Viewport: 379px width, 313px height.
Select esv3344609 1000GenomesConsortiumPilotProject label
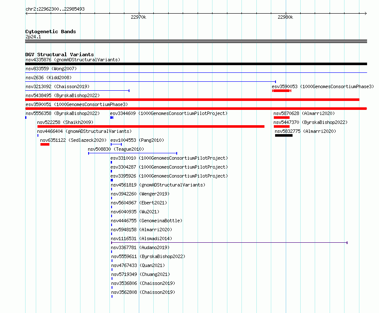click(169, 113)
